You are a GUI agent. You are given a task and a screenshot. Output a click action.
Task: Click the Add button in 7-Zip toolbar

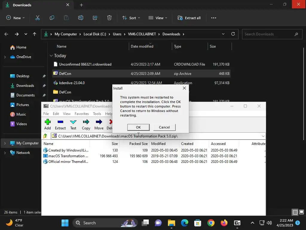pos(48,124)
